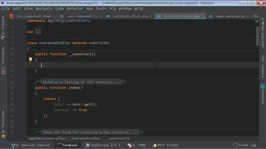Viewport: 266px width, 149px height.
Task: Close the AuthController.php tab
Action: coord(151,16)
